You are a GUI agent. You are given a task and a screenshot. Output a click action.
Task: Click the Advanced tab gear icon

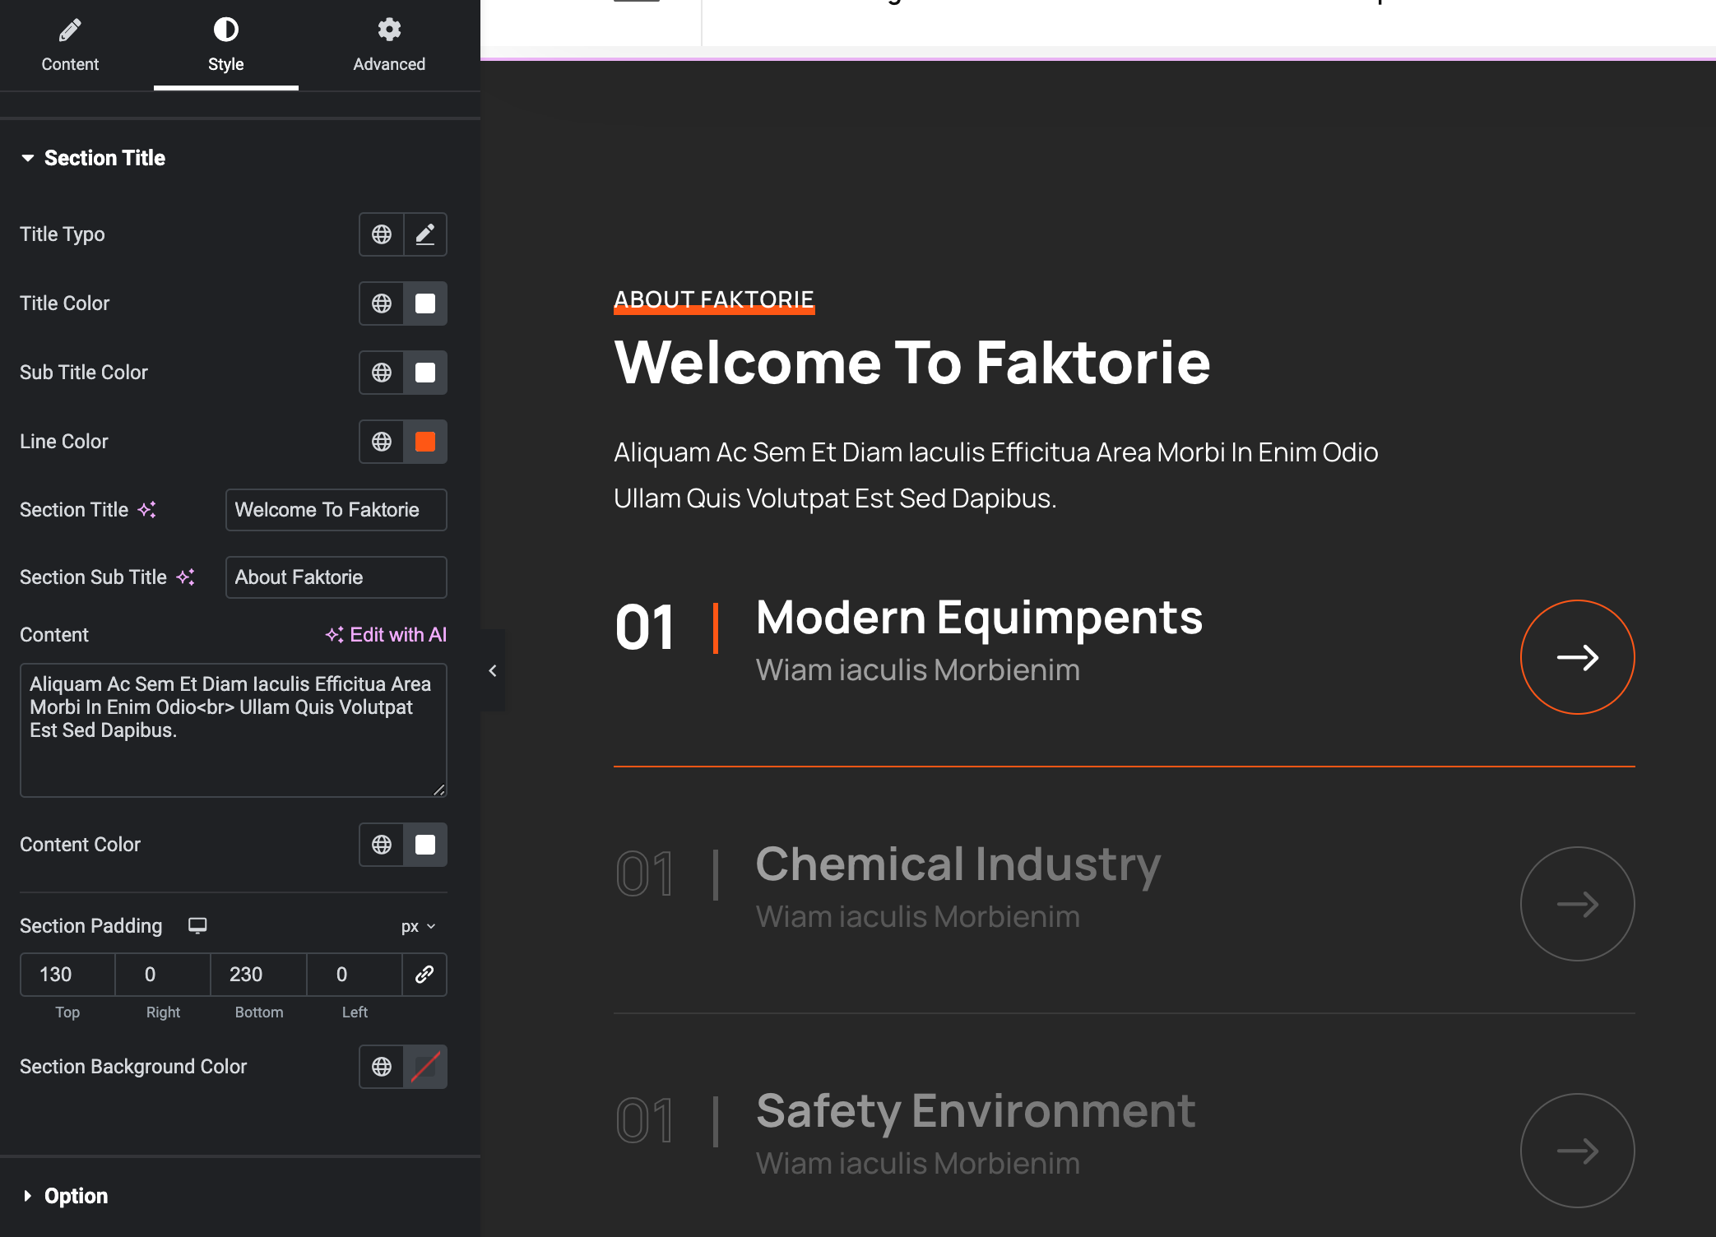pos(389,30)
